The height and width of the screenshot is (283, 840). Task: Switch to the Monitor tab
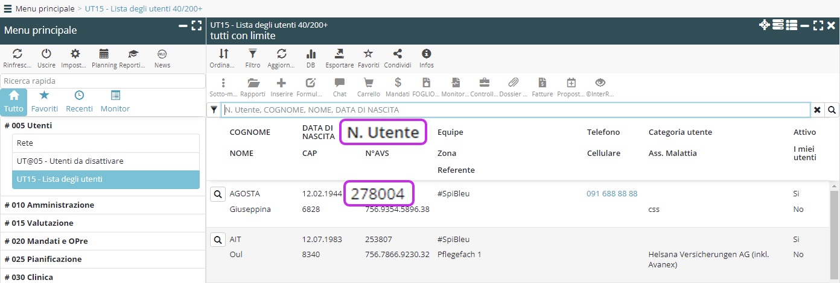[115, 101]
